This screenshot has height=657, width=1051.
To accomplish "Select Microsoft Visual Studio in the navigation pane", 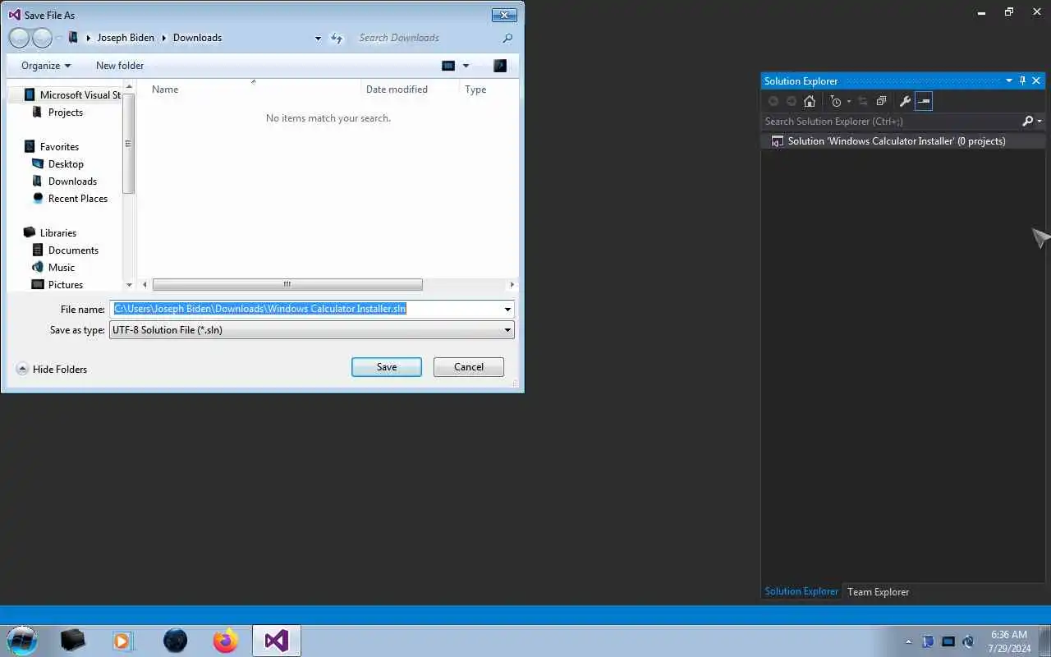I will [x=72, y=95].
